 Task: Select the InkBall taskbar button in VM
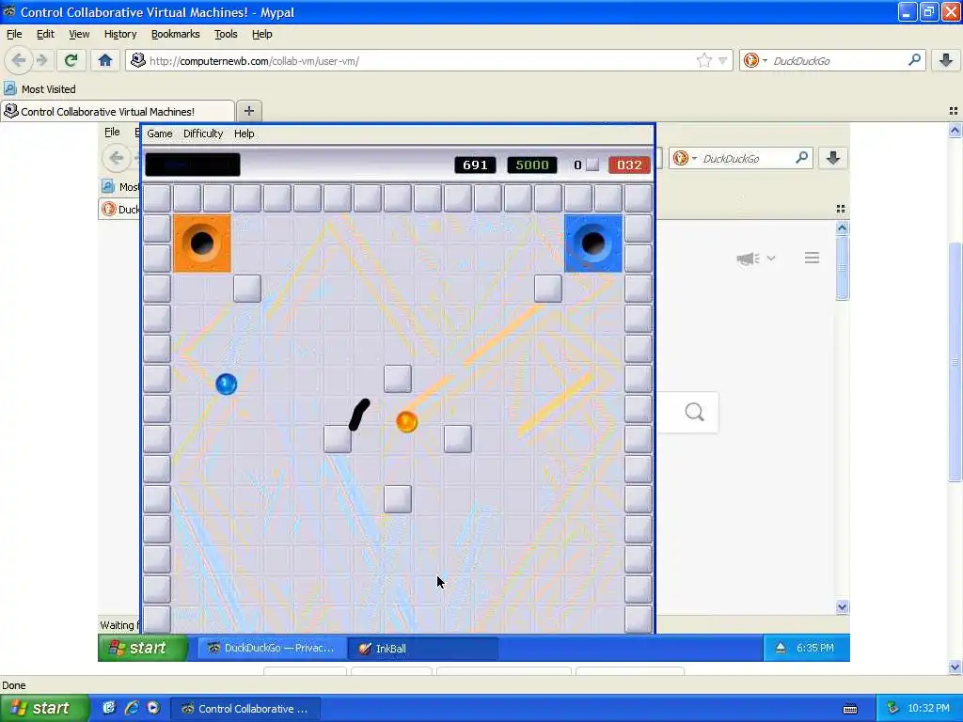point(423,648)
